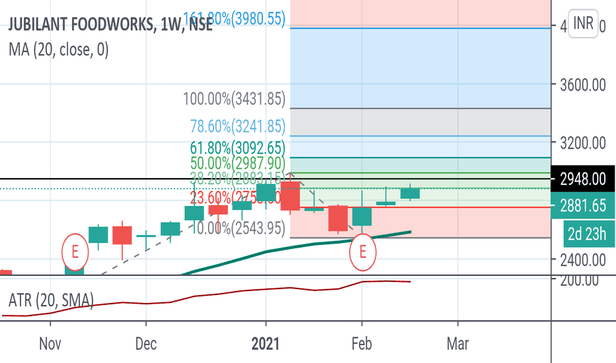Click the 78.60%(3241.85) Fibonacci label
The height and width of the screenshot is (363, 616).
(238, 126)
